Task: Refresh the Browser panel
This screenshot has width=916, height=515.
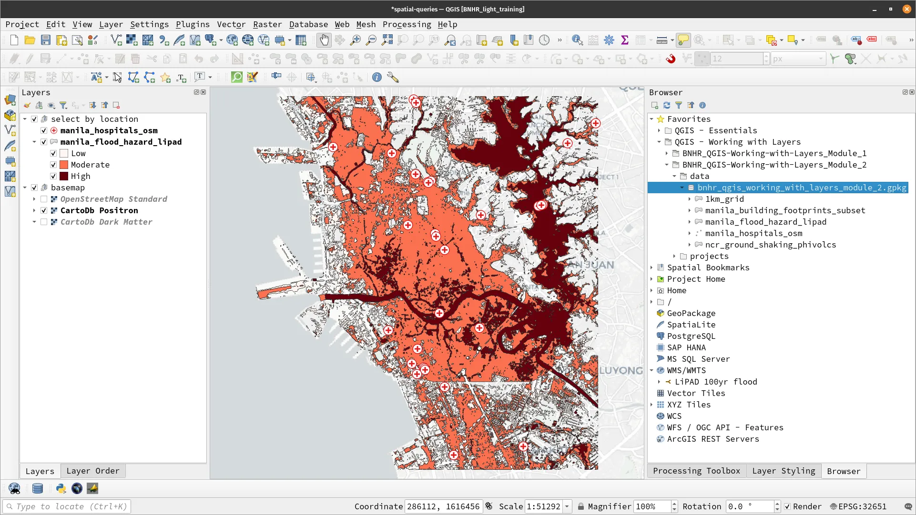Action: [x=666, y=105]
